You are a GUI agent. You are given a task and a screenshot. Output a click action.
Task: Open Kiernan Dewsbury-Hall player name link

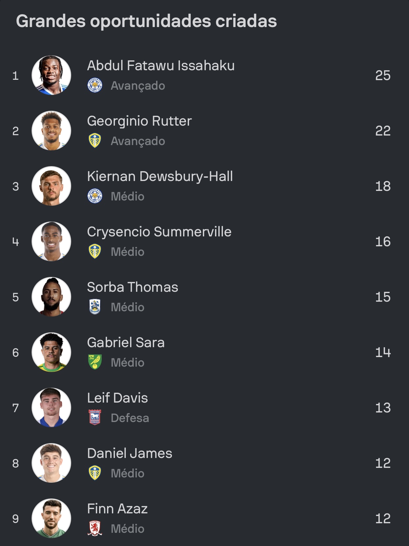160,176
